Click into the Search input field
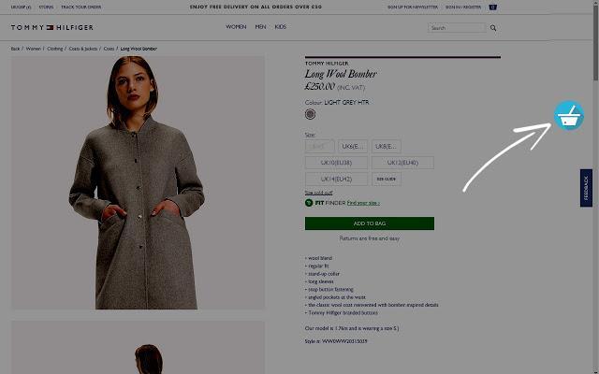Image resolution: width=599 pixels, height=374 pixels. [457, 28]
